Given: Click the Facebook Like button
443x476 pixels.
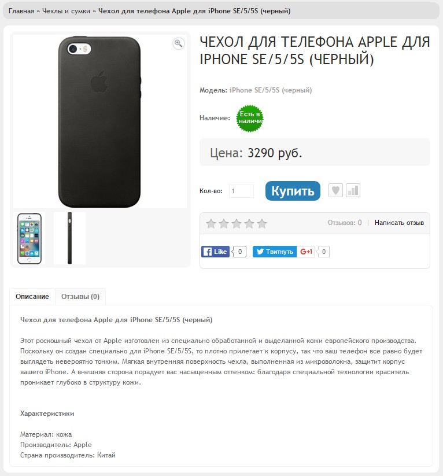Looking at the screenshot, I should click(x=215, y=252).
